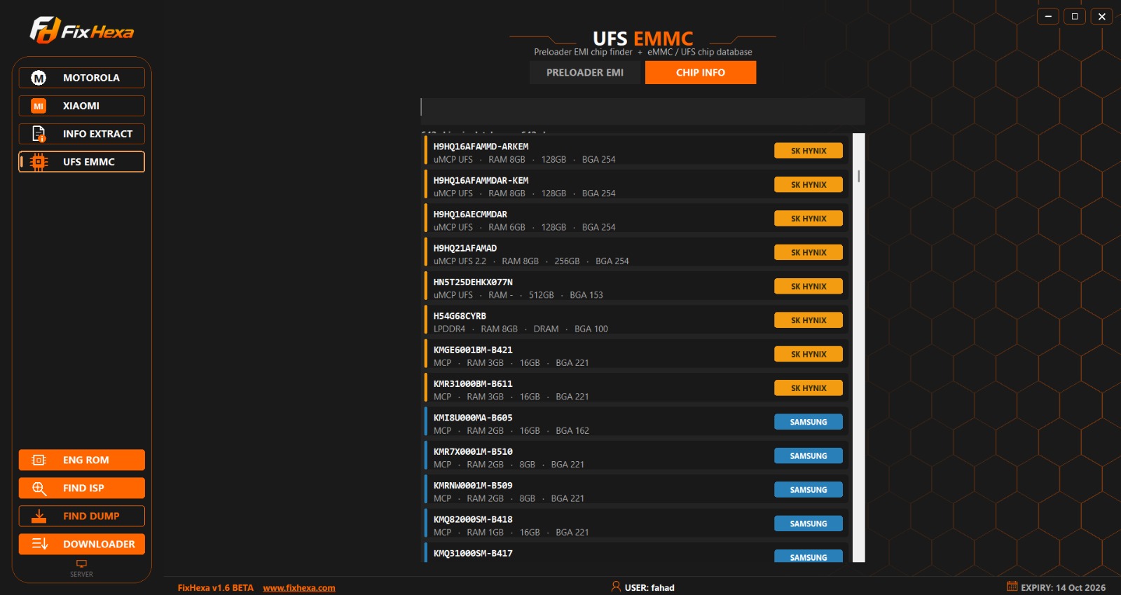The image size is (1121, 595).
Task: Open the INFO EXTRACT section
Action: point(82,134)
